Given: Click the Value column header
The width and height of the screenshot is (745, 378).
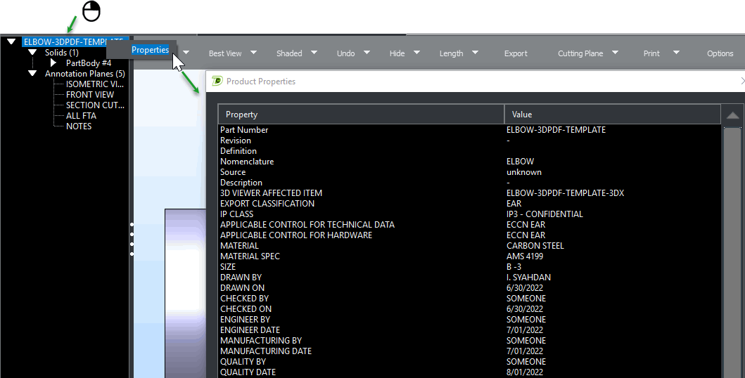Looking at the screenshot, I should tap(613, 115).
